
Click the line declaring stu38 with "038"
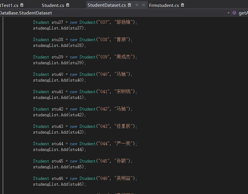(x=83, y=40)
